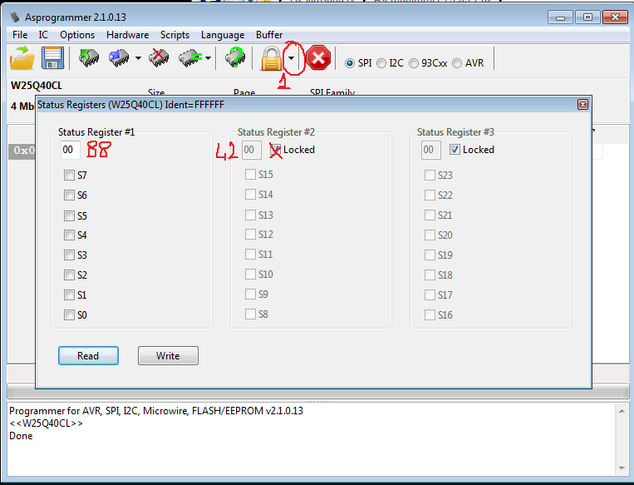Open the Buffer menu
The width and height of the screenshot is (634, 485).
click(x=269, y=35)
